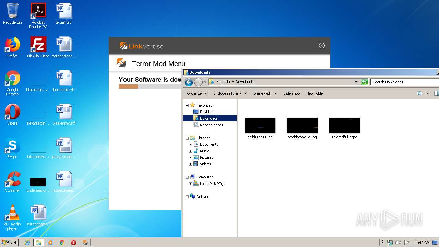439x247 pixels.
Task: Change the view with the views icon
Action: [419, 93]
